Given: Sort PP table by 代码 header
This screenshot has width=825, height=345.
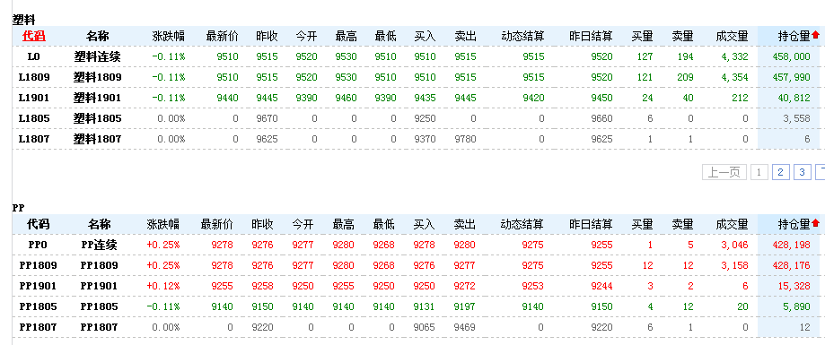Looking at the screenshot, I should (x=38, y=225).
